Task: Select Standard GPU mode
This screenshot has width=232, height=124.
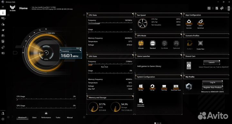Action: pos(152,45)
